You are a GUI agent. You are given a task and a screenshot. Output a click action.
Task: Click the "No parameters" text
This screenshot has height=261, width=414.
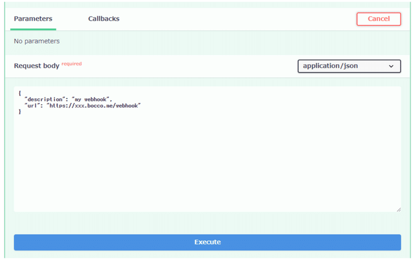pyautogui.click(x=37, y=41)
